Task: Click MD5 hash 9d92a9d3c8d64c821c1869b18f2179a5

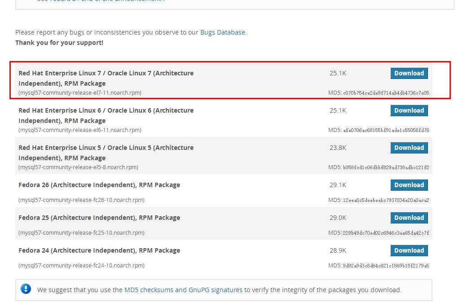Action: click(386, 266)
